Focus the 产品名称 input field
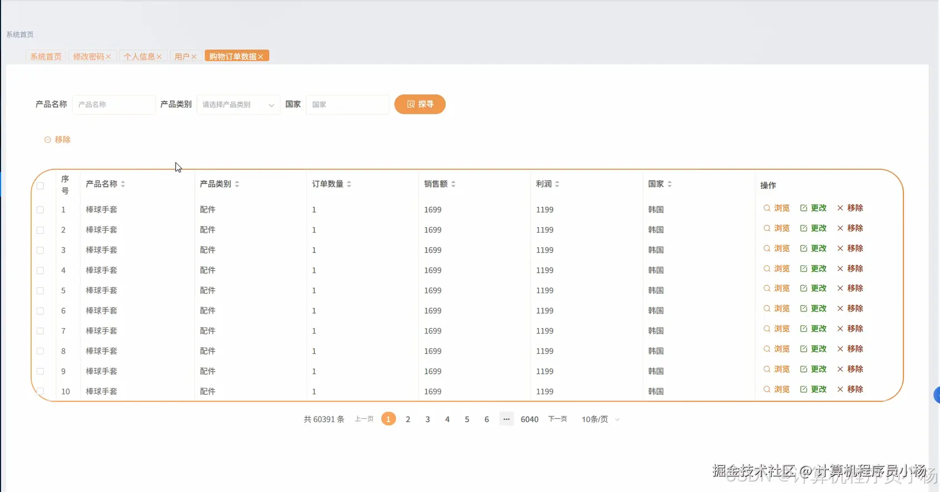 coord(114,104)
